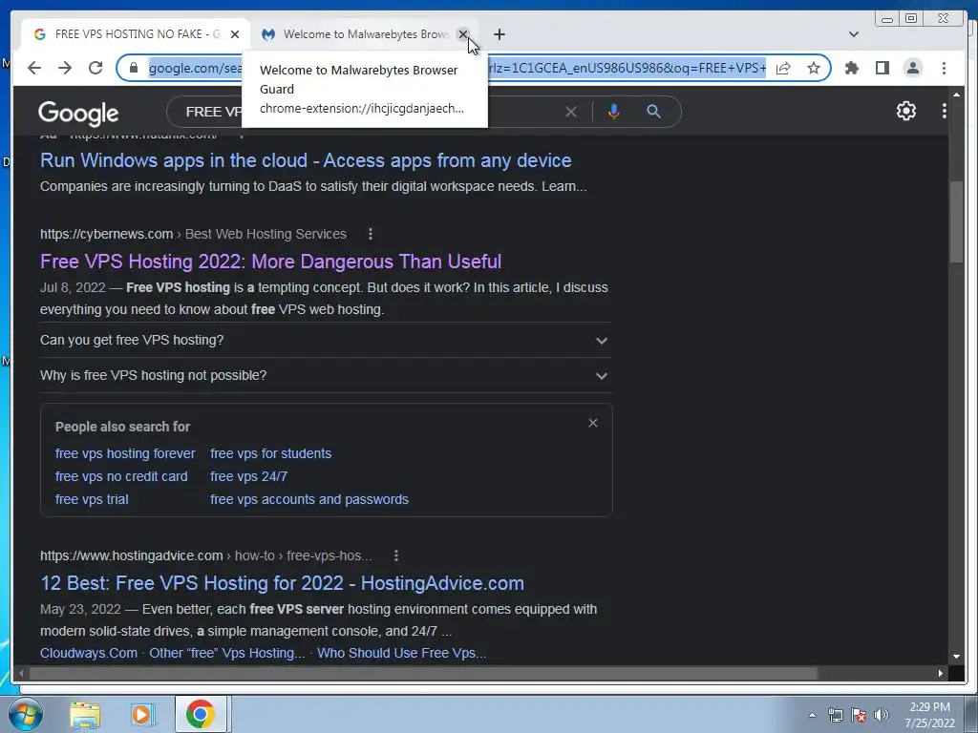Search 'free vps for students'
The image size is (978, 733).
[270, 453]
